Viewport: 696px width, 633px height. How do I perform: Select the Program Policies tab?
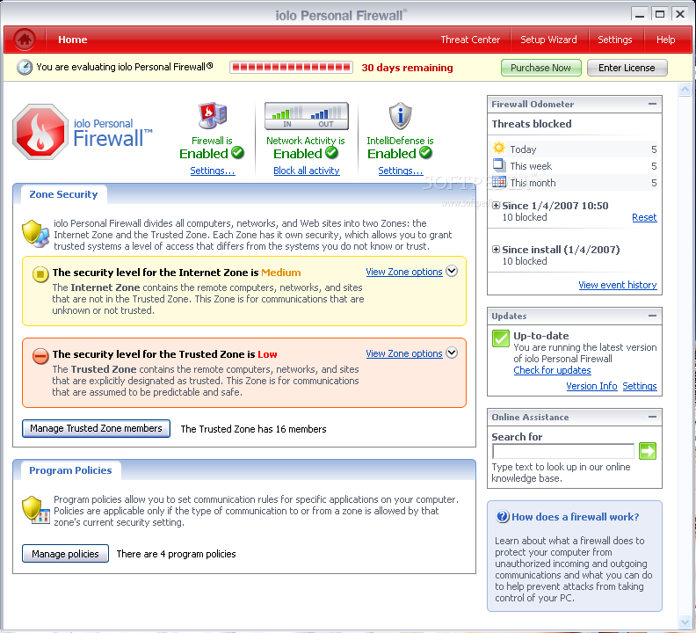coord(70,470)
